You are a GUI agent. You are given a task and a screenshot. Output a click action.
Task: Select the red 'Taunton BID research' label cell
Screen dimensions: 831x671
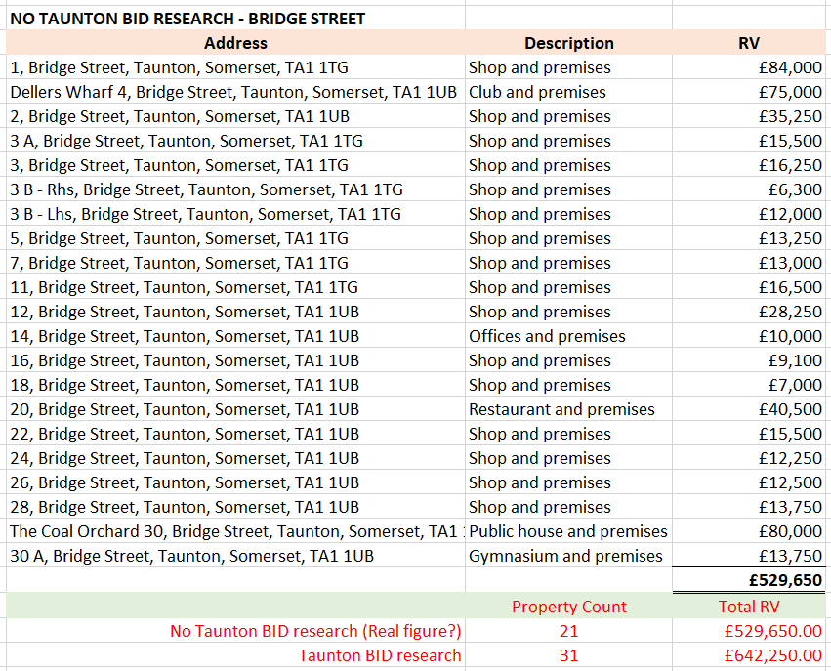click(236, 654)
